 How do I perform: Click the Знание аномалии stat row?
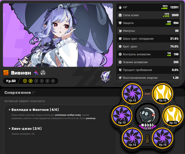tap(148, 62)
